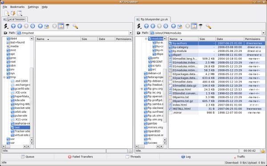Click the new session icon in main toolbar

7,13
